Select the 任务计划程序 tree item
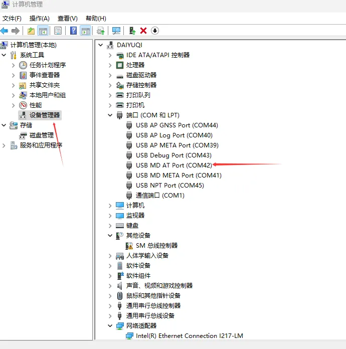 (x=48, y=65)
